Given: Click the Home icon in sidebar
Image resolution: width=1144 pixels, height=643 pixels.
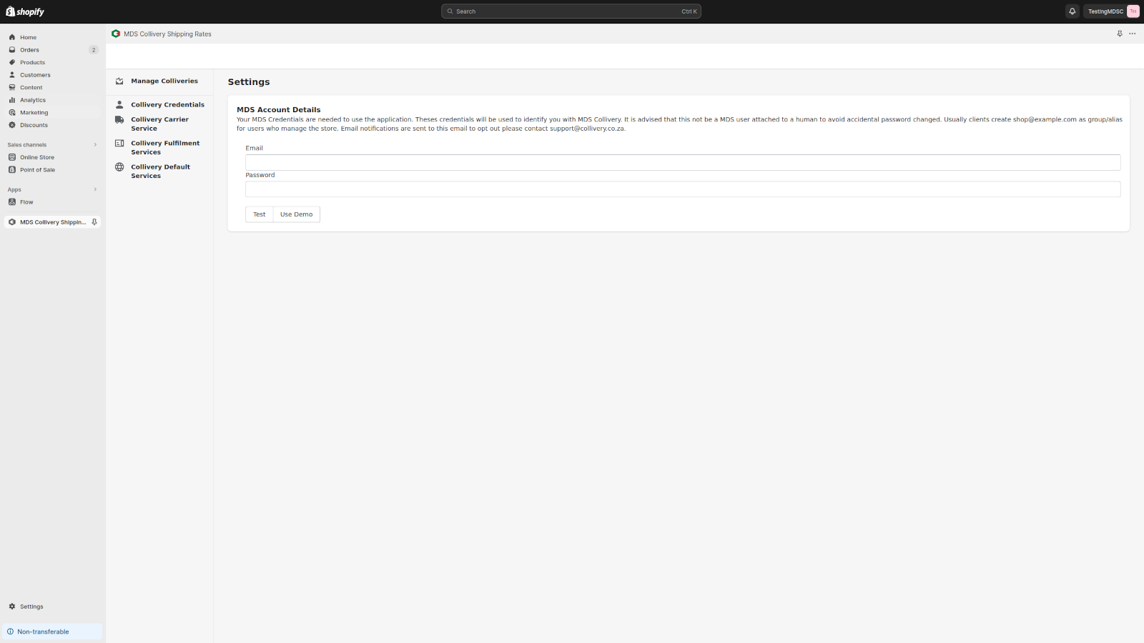Looking at the screenshot, I should (x=12, y=37).
